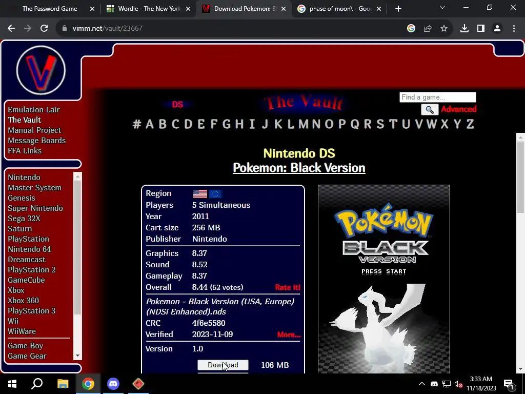525x394 pixels.
Task: Browse games starting with letter P
Action: pos(342,124)
